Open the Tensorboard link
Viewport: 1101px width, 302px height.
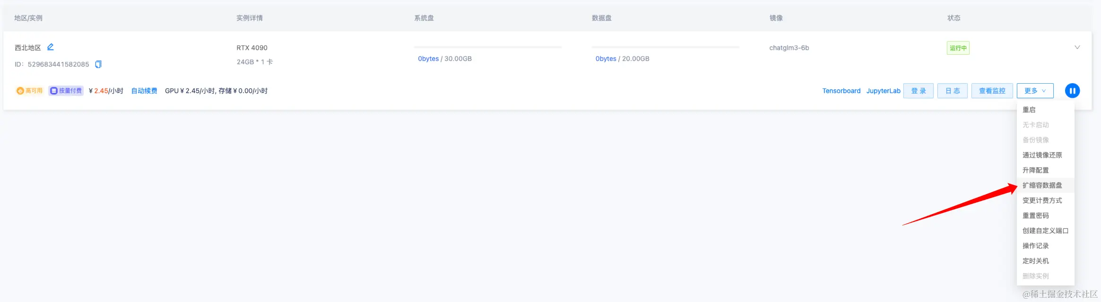tap(841, 91)
